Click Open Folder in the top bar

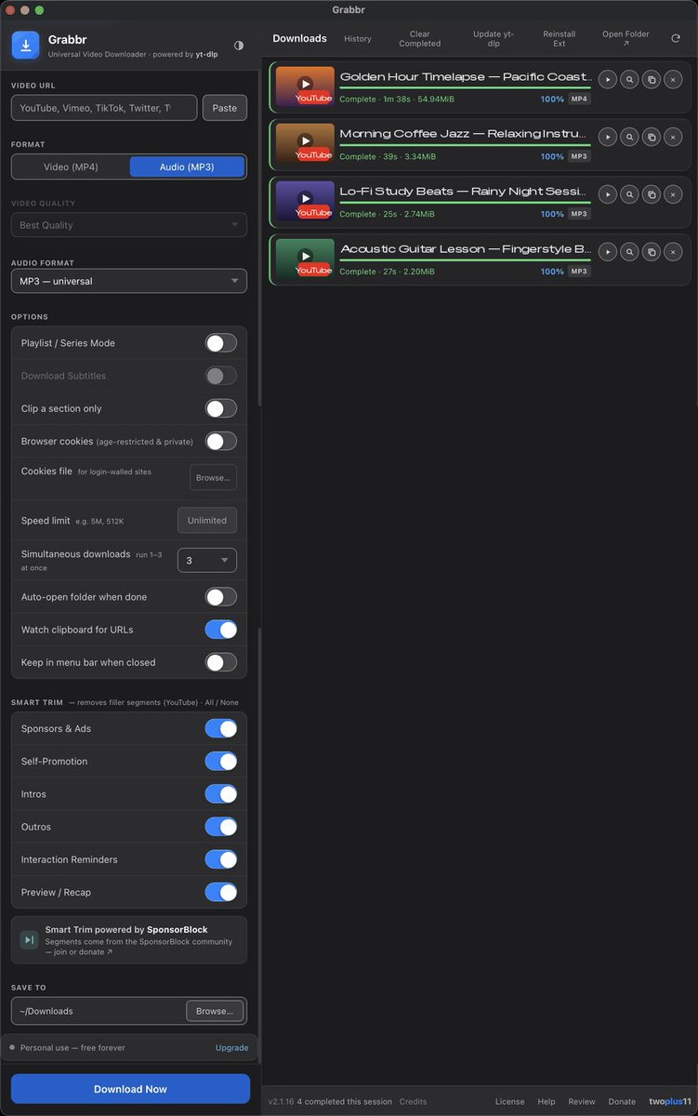tap(626, 39)
